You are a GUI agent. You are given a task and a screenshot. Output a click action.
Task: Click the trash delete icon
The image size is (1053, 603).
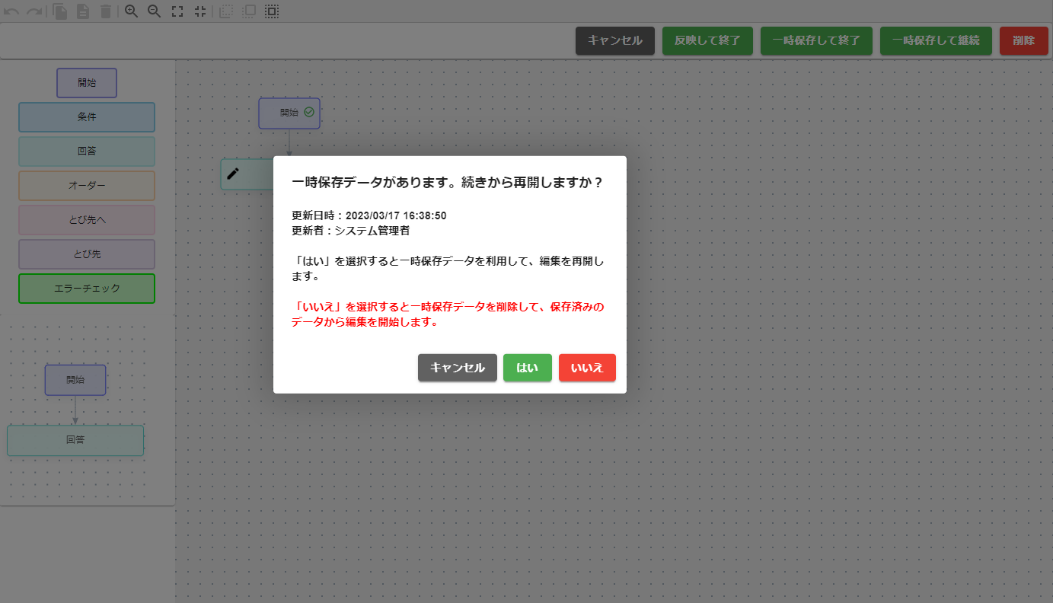(x=106, y=11)
